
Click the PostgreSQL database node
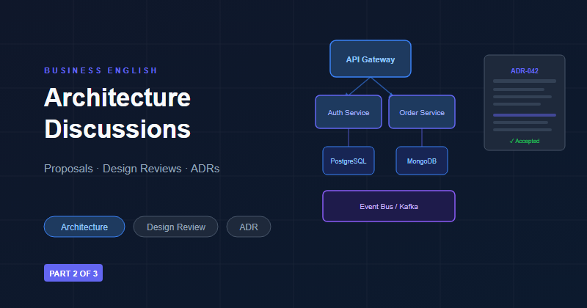tap(349, 161)
